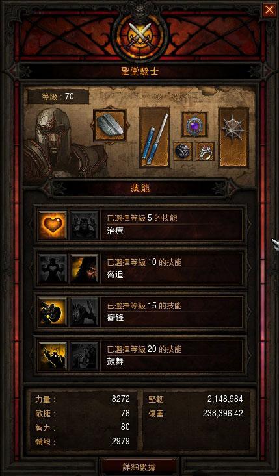Click the 已選擇等級 20 的技能 row text
Screen dimensions: 279x476
click(x=144, y=349)
